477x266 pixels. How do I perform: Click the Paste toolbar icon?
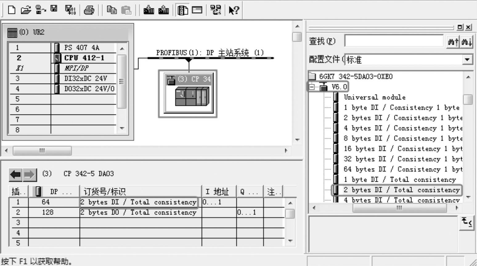(x=126, y=10)
